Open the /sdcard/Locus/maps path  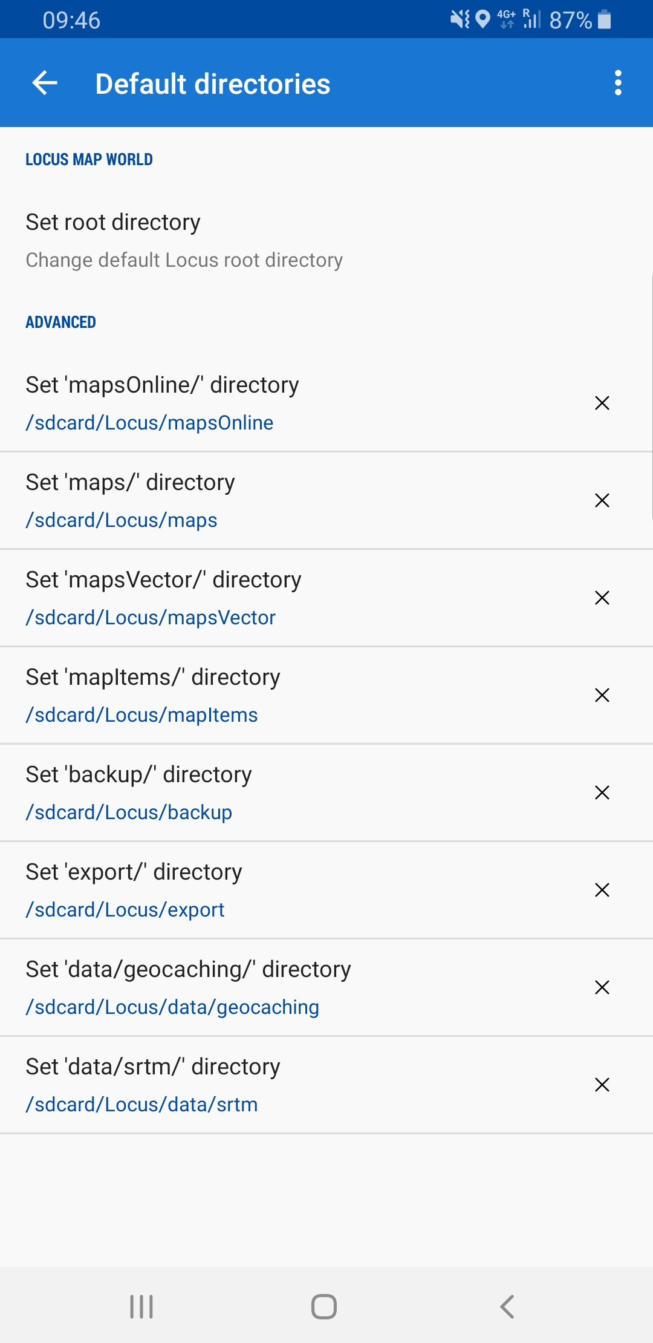[122, 520]
